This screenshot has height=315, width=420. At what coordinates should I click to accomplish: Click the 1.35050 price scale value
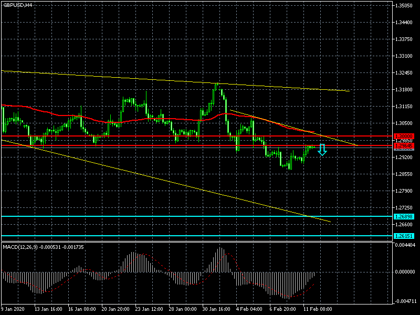(x=405, y=6)
